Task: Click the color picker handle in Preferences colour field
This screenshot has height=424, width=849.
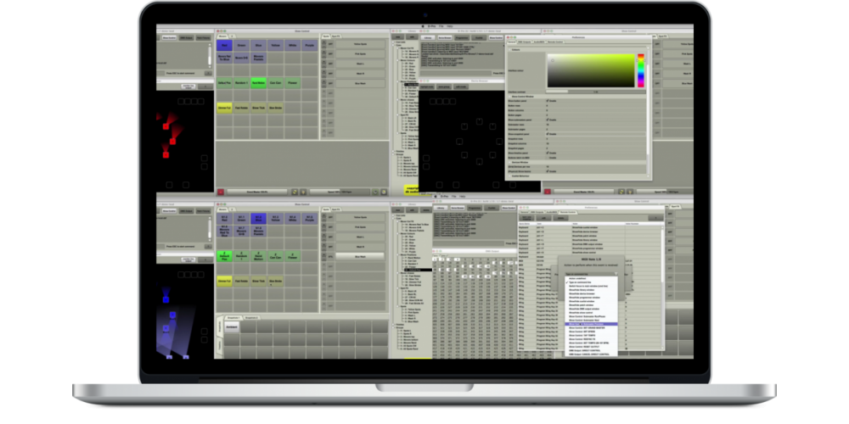Action: [x=553, y=60]
